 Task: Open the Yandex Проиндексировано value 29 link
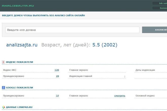tap(57, 76)
